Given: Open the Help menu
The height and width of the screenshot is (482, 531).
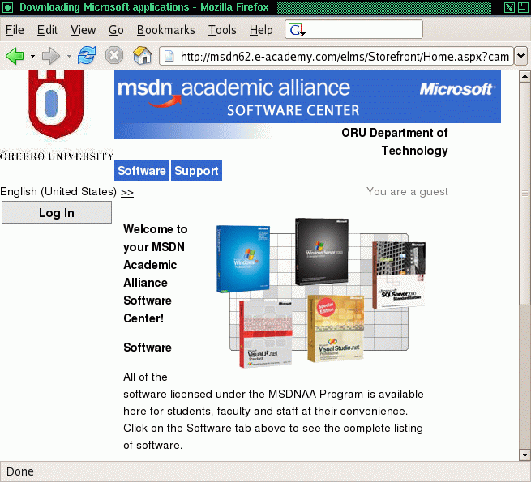Looking at the screenshot, I should [x=261, y=30].
